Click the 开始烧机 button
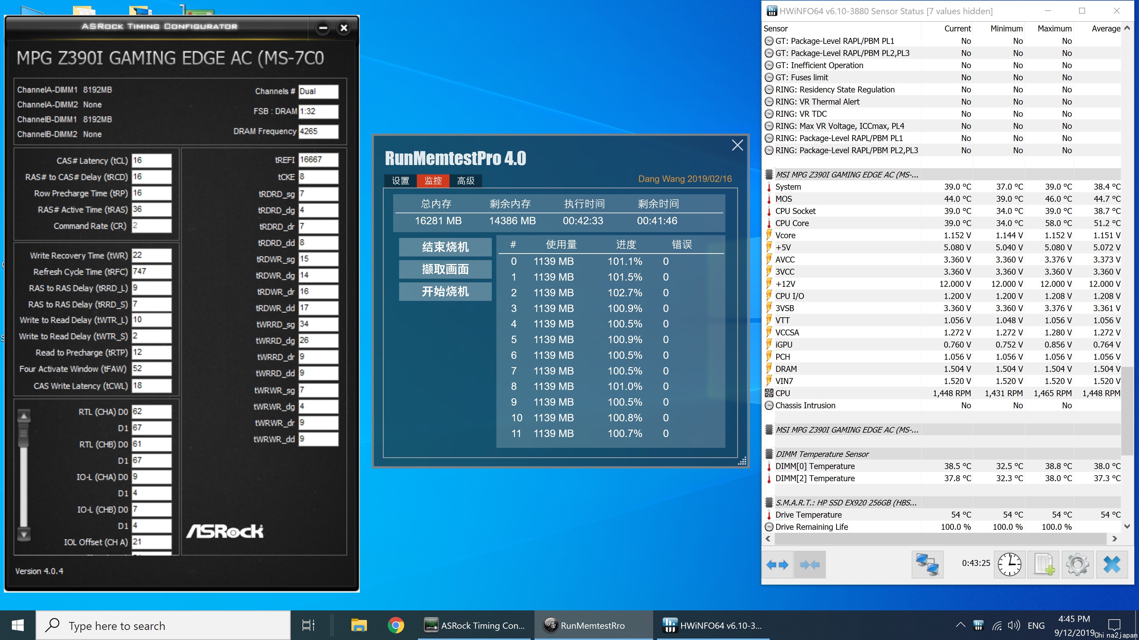This screenshot has width=1139, height=640. pyautogui.click(x=445, y=292)
